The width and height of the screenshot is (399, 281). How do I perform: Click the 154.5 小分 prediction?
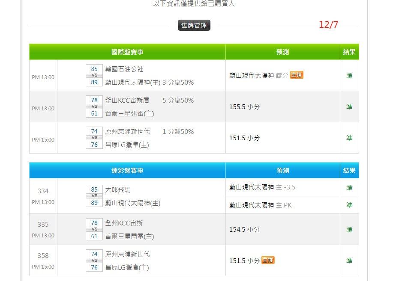coord(244,229)
